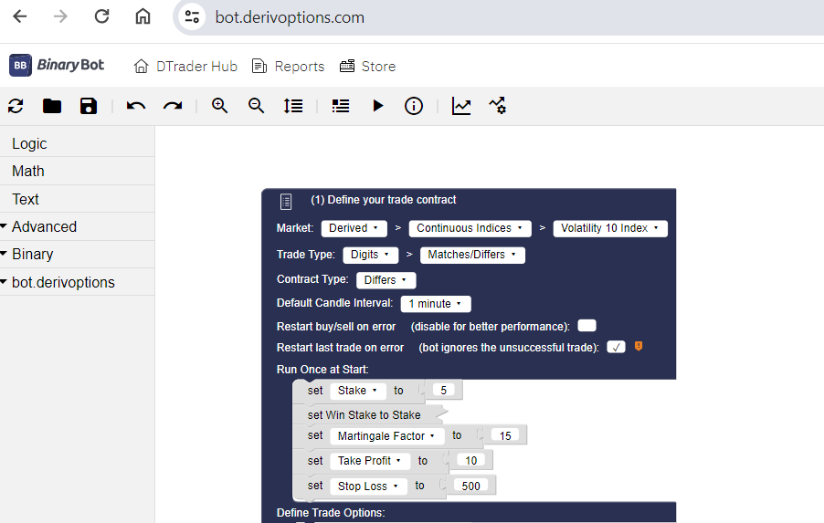Open the Logic blocks category
This screenshot has height=523, width=824.
pos(29,143)
